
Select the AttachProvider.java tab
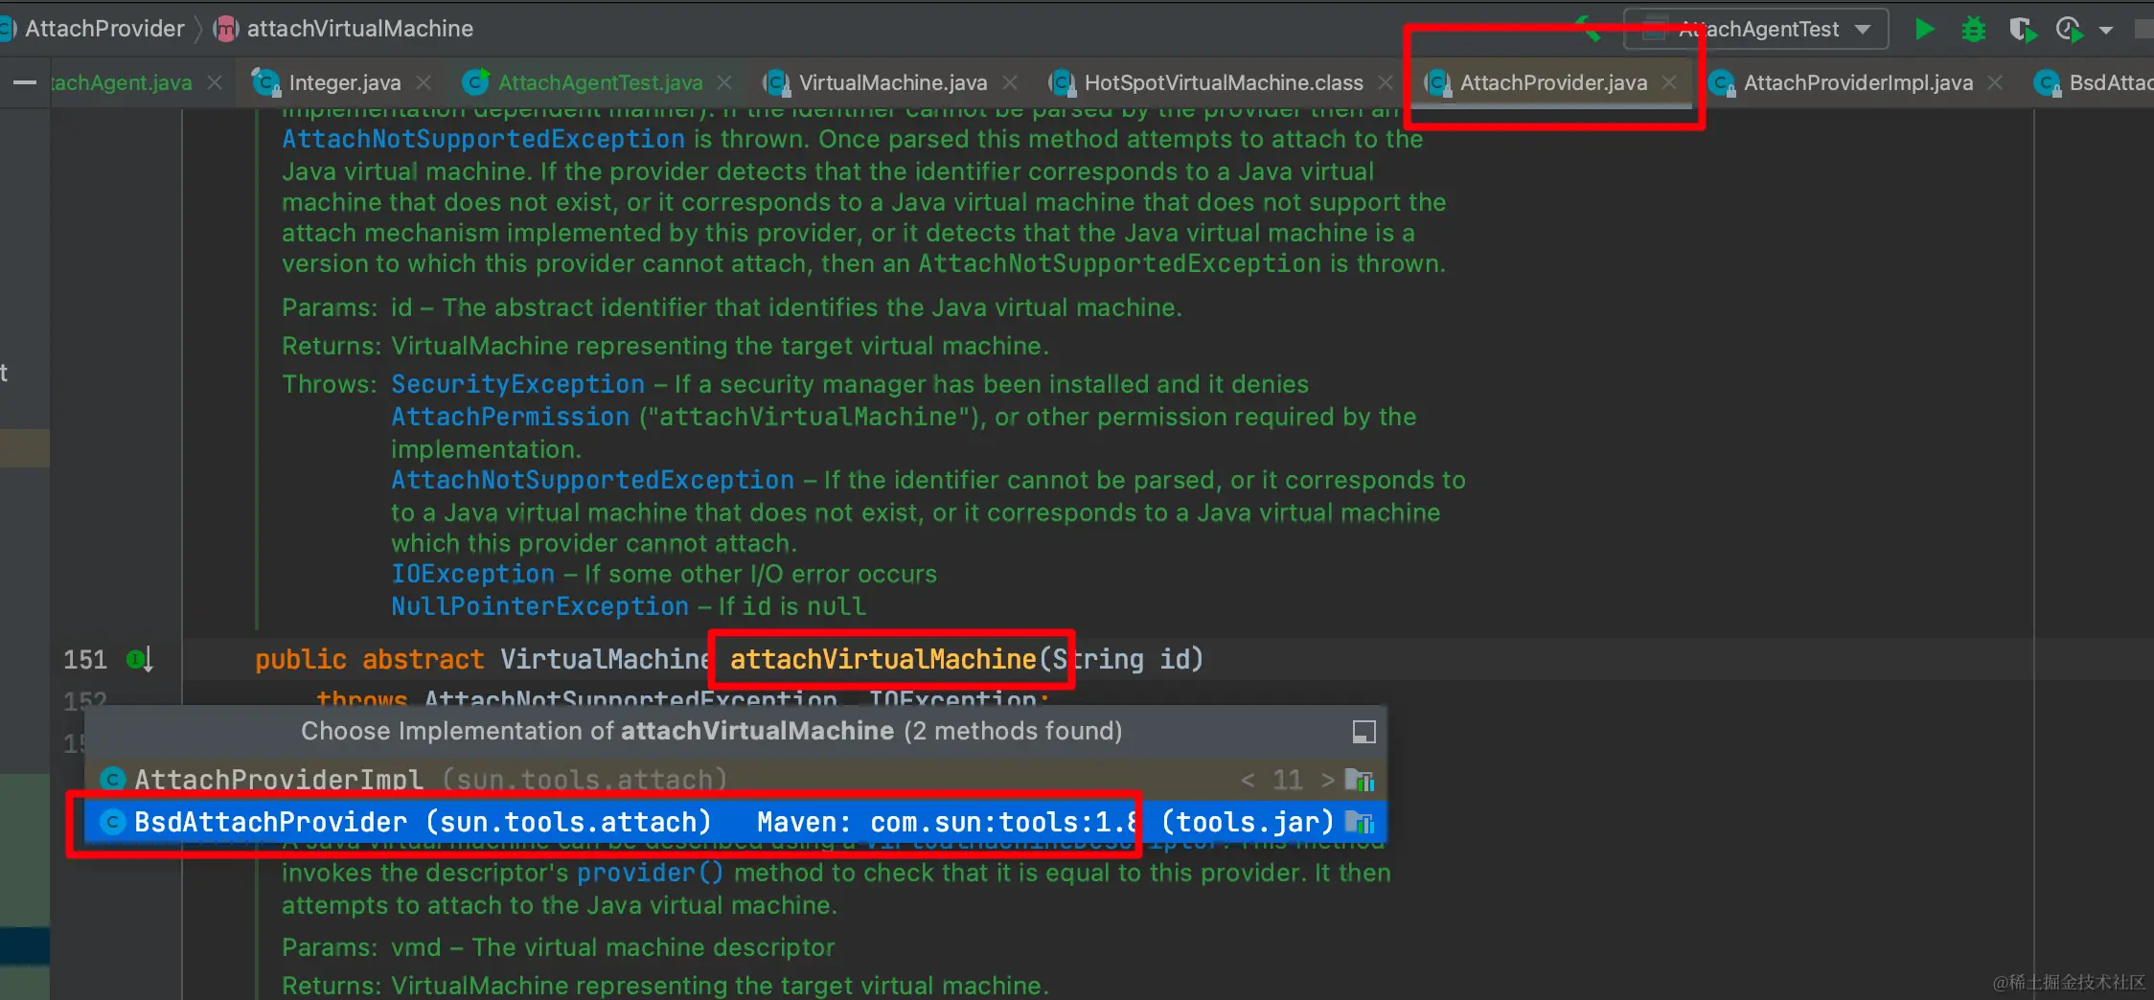pos(1553,83)
